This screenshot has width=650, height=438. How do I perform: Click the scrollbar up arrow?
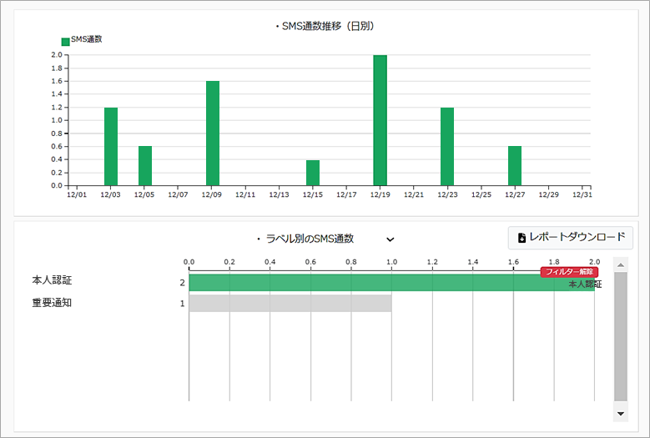pyautogui.click(x=621, y=264)
